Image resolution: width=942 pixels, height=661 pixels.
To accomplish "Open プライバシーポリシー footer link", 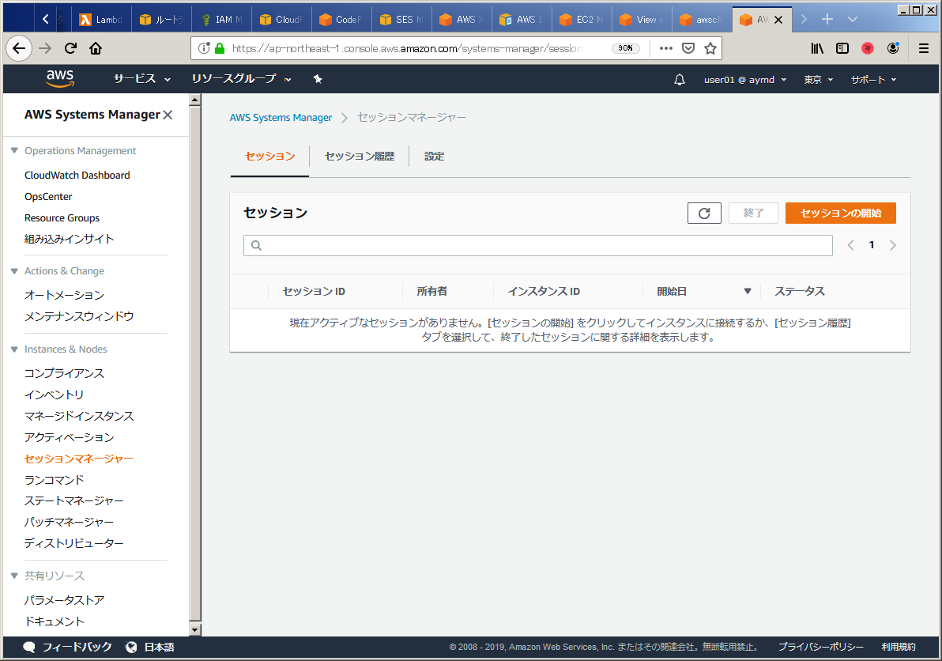I will [820, 648].
